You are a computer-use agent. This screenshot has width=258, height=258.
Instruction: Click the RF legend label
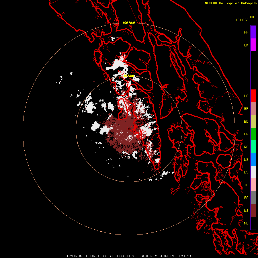[x=246, y=32]
